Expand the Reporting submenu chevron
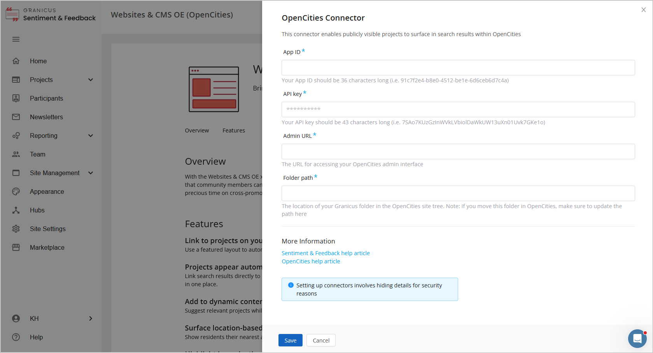Viewport: 653px width, 353px height. click(x=91, y=136)
